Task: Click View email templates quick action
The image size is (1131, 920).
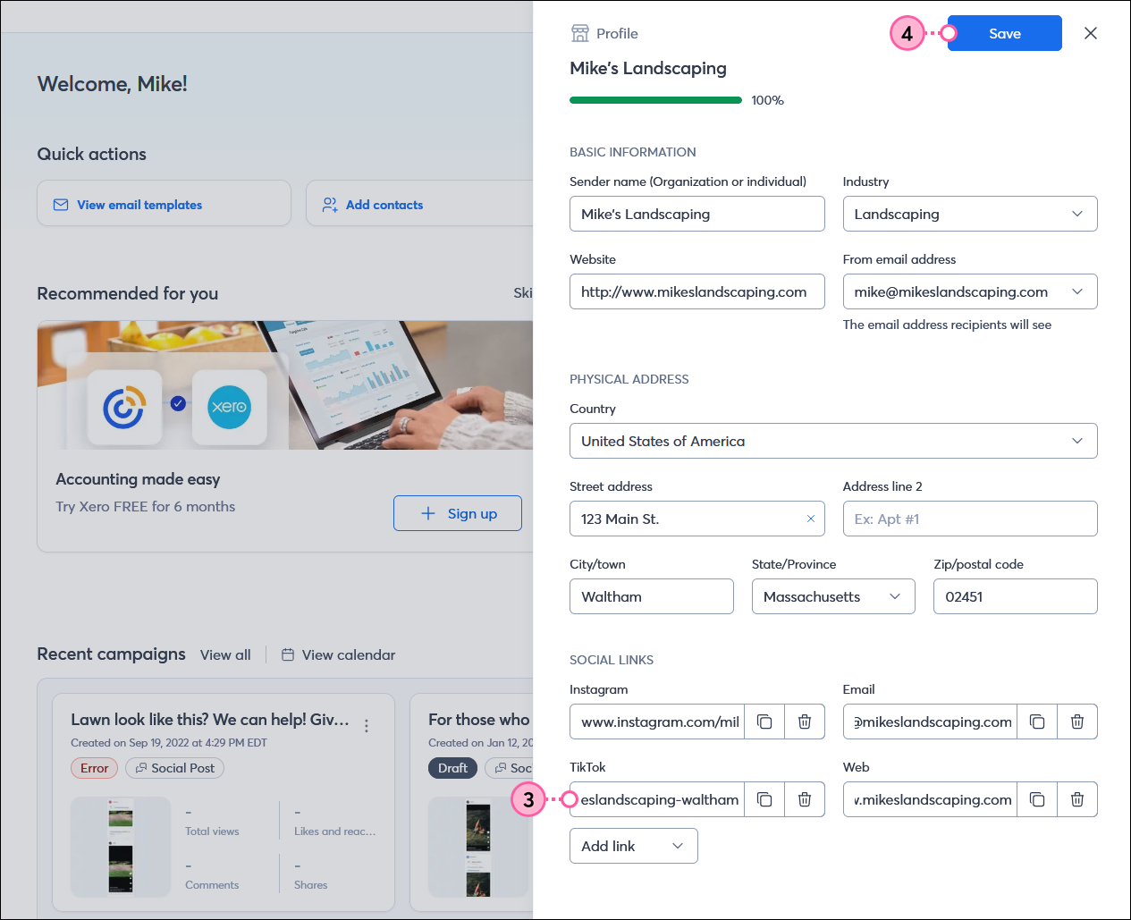Action: [164, 204]
